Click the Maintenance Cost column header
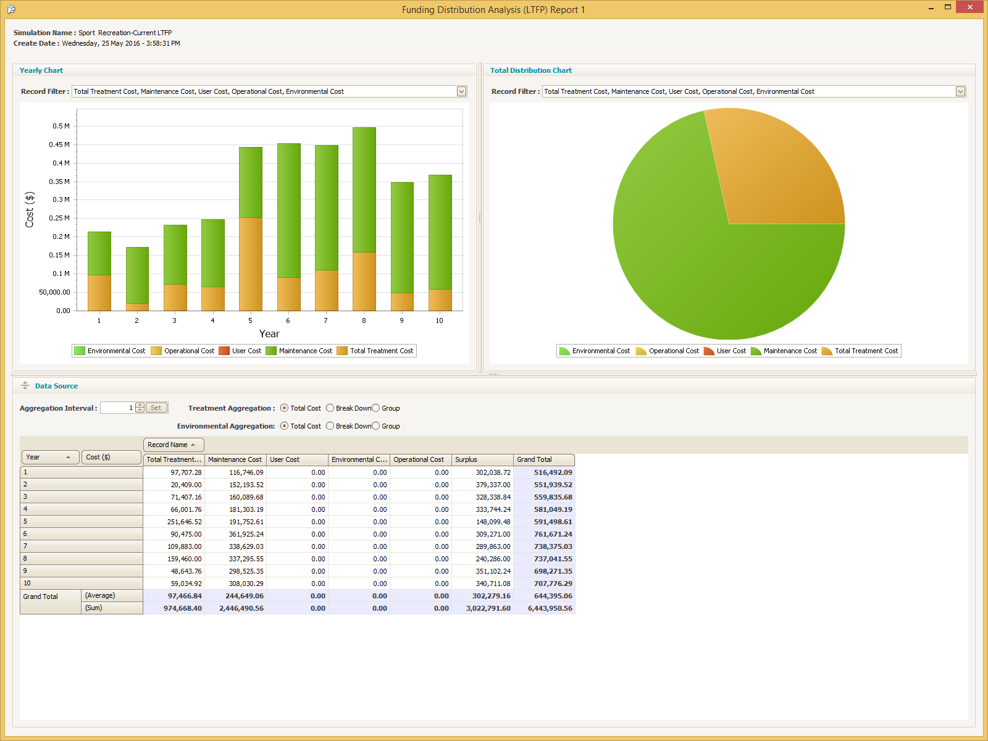 tap(235, 459)
